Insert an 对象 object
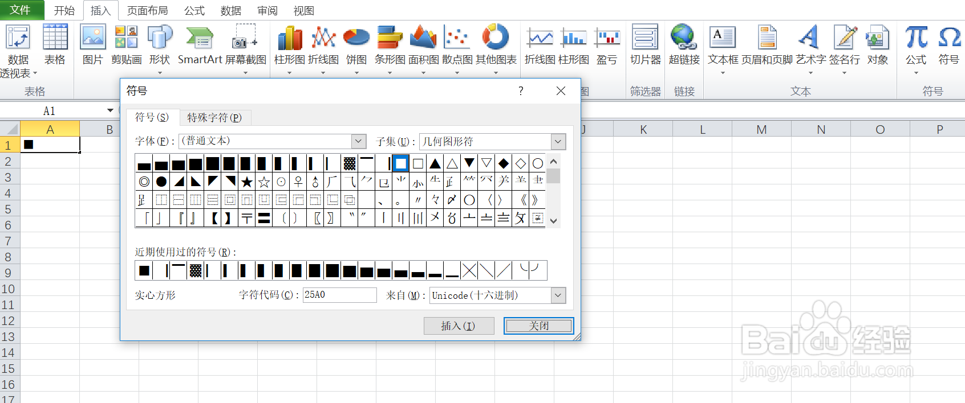965x403 pixels. [877, 45]
